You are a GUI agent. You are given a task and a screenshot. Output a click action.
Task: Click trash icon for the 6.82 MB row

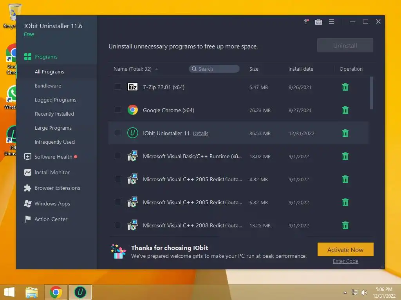click(x=345, y=202)
